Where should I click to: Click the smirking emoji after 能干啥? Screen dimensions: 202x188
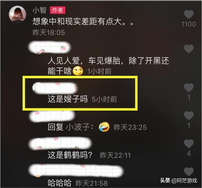point(78,71)
